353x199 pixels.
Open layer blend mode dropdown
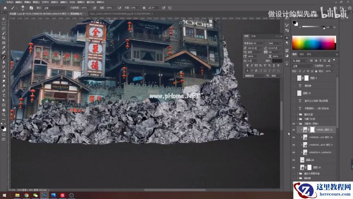point(302,66)
